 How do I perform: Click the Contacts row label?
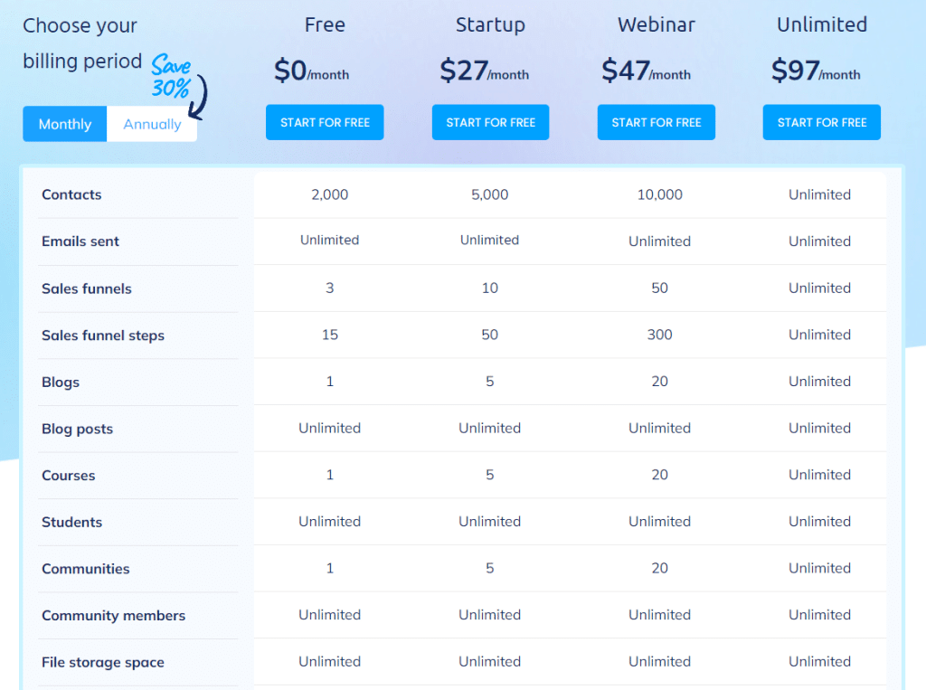71,194
